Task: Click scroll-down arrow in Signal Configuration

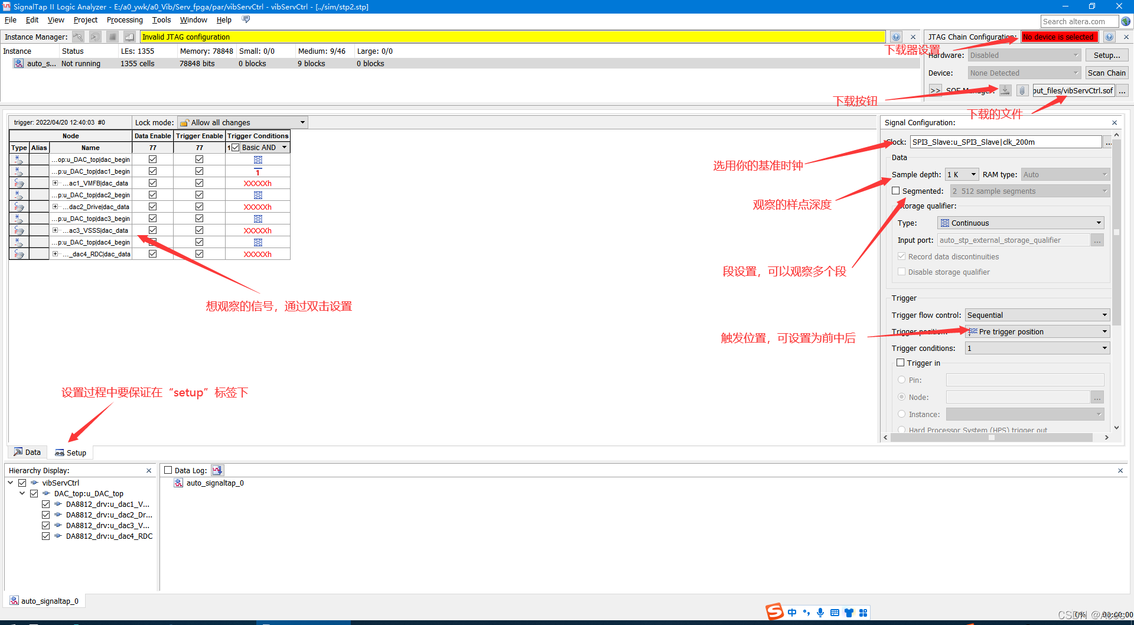Action: click(1116, 428)
